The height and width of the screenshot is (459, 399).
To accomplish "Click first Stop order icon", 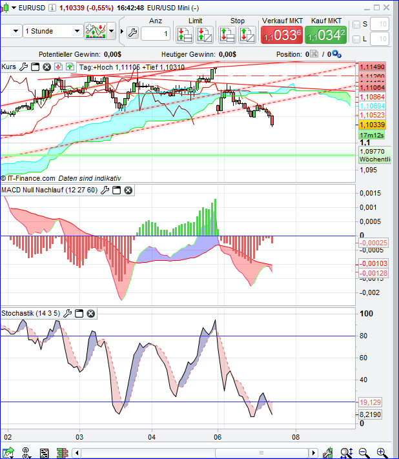I will (x=227, y=35).
